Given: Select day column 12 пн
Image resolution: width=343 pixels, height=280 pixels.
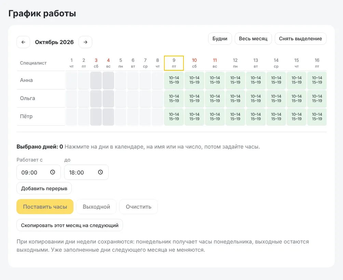Looking at the screenshot, I should (235, 63).
